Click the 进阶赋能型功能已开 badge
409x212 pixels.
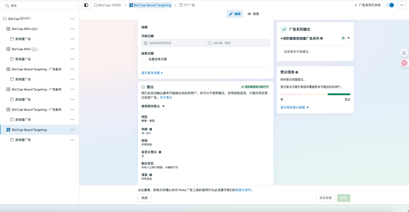255,87
